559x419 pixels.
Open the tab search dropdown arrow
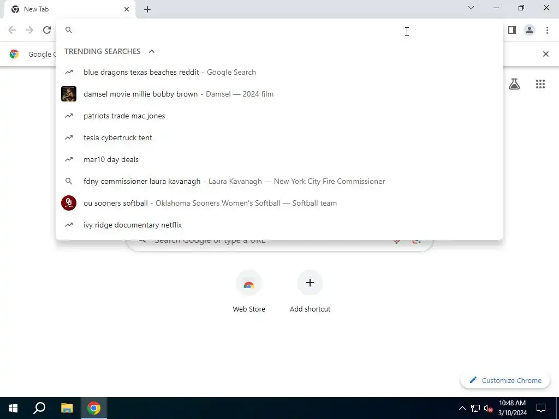pos(471,8)
